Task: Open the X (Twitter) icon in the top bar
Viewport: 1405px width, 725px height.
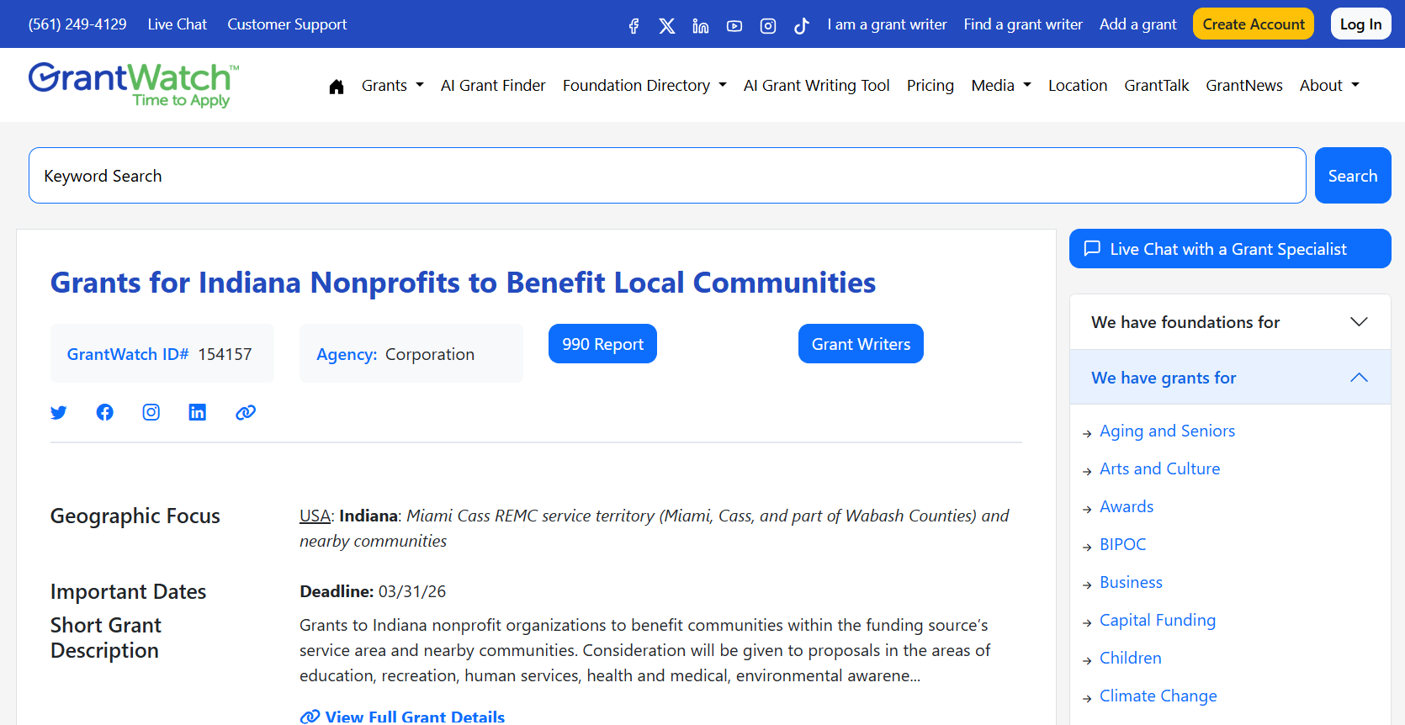Action: (667, 26)
